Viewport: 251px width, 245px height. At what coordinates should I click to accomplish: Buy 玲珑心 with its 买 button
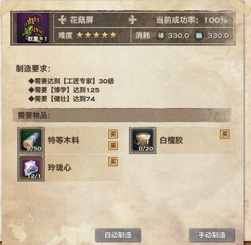[113, 162]
